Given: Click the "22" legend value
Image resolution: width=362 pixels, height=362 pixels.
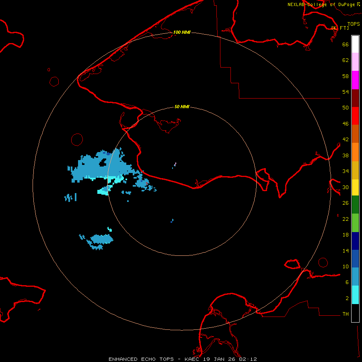Looking at the screenshot, I should (346, 219).
